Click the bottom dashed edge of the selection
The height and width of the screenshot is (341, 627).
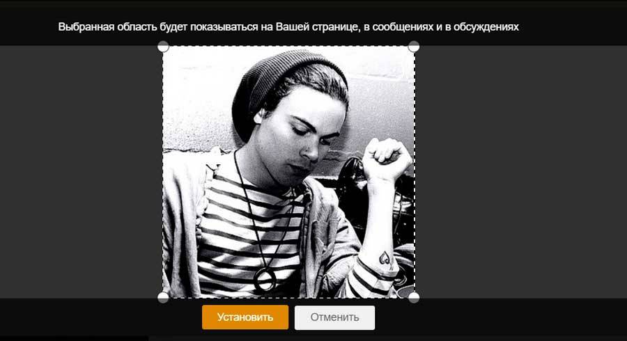(x=288, y=297)
